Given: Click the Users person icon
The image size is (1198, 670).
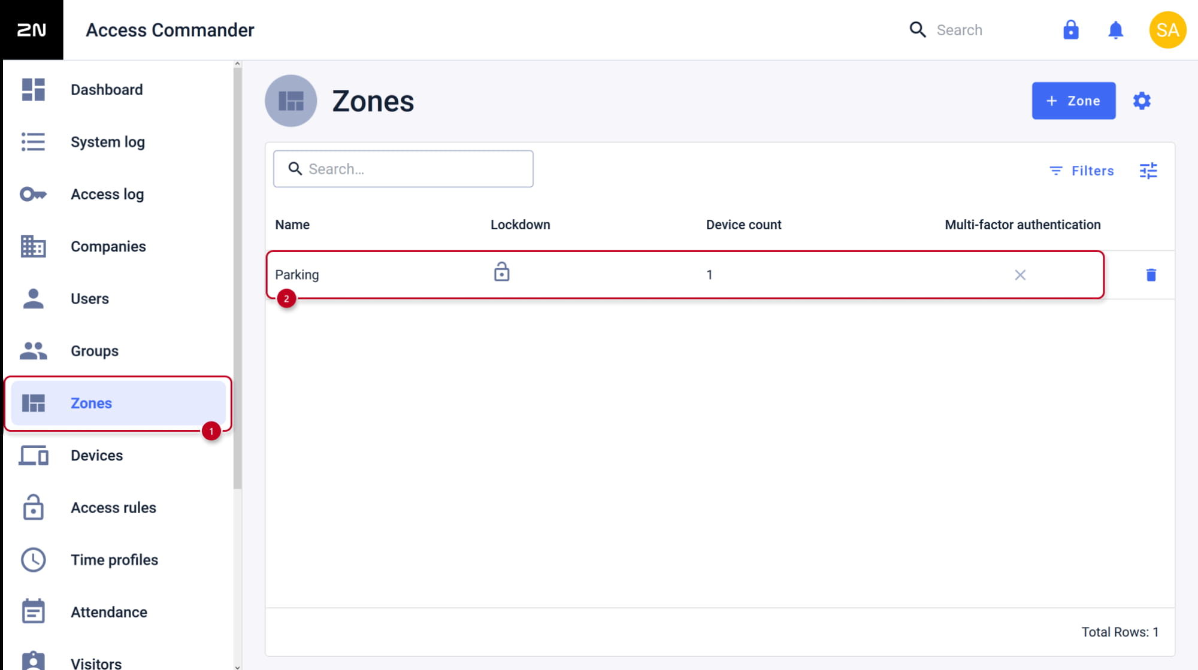Looking at the screenshot, I should tap(33, 298).
